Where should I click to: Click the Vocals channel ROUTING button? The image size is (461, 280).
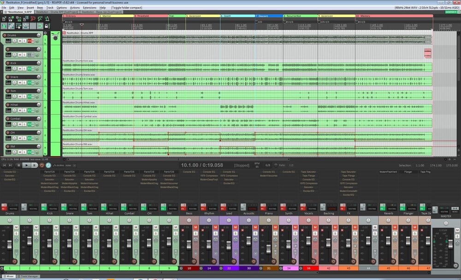tap(312, 208)
